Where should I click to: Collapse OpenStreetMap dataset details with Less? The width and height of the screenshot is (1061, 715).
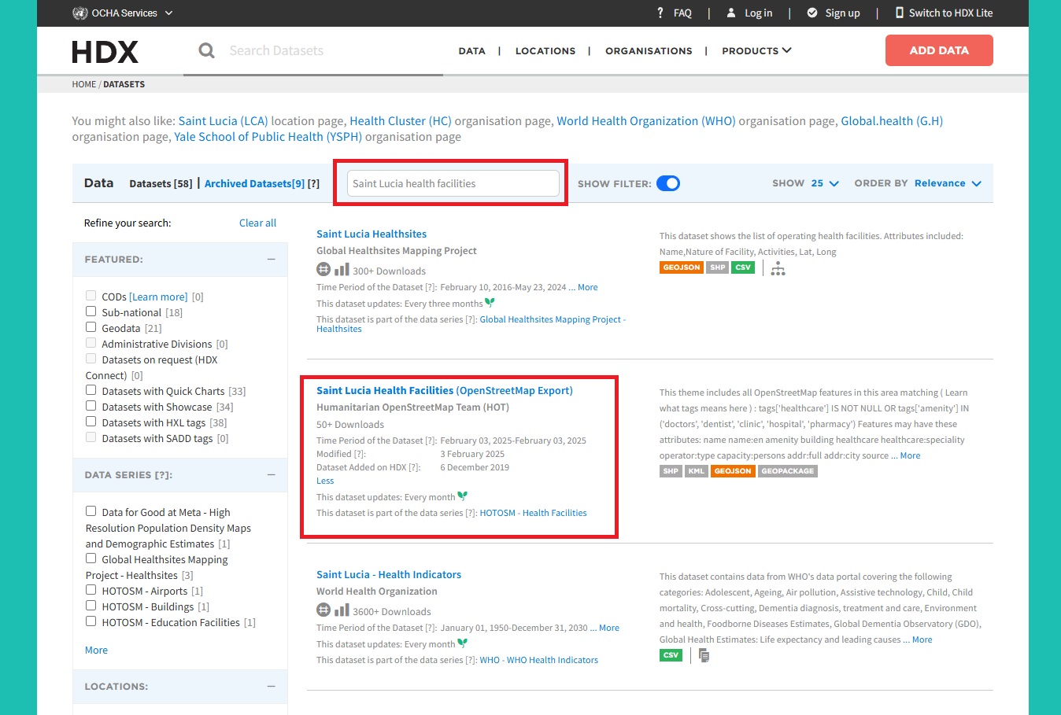tap(325, 481)
